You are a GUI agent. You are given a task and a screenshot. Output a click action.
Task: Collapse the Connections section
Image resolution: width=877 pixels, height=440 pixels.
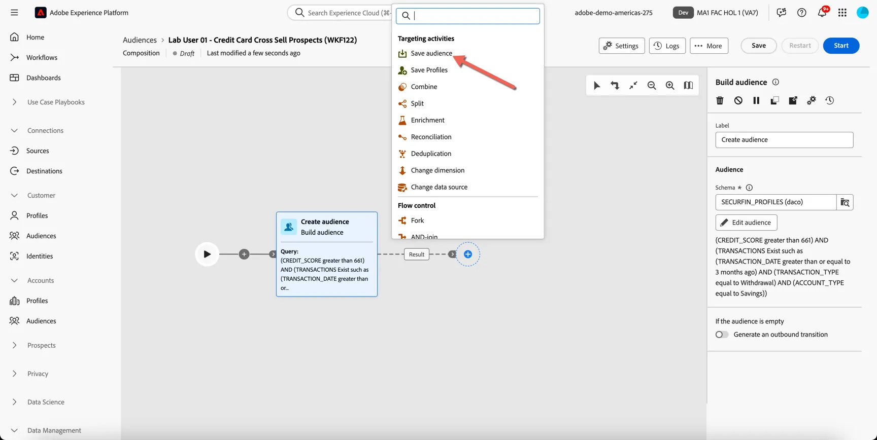[14, 130]
